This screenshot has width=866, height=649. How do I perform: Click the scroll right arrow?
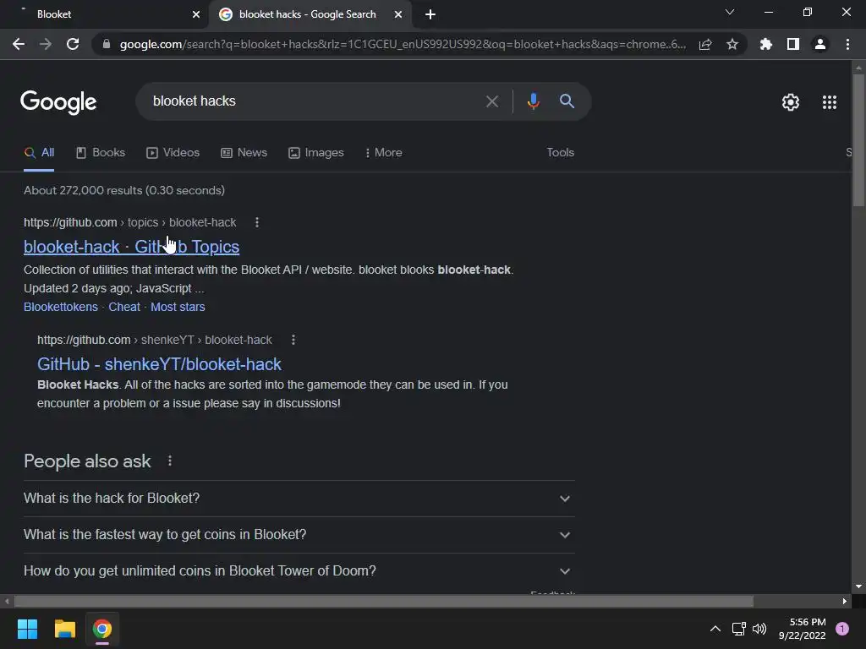pyautogui.click(x=845, y=601)
